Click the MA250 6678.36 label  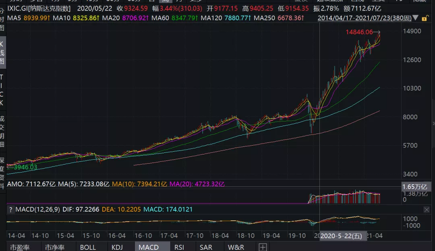click(279, 18)
